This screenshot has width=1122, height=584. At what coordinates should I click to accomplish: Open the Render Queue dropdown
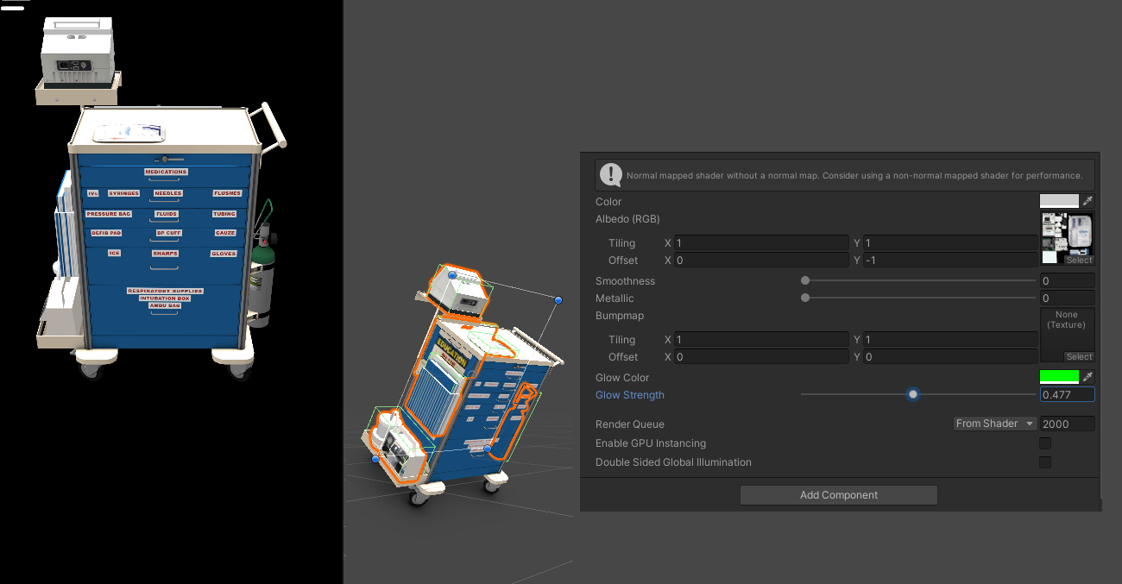pyautogui.click(x=994, y=423)
